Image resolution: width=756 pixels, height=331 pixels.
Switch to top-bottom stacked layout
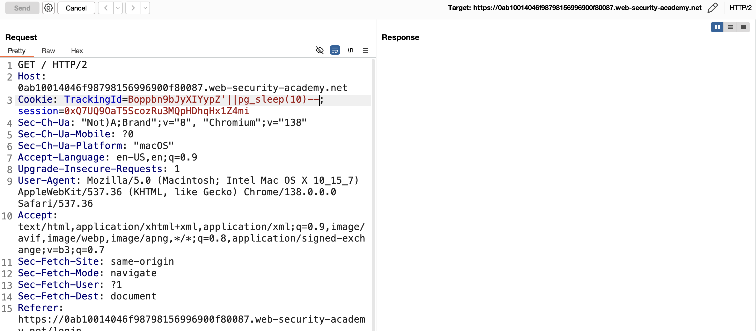click(x=730, y=27)
